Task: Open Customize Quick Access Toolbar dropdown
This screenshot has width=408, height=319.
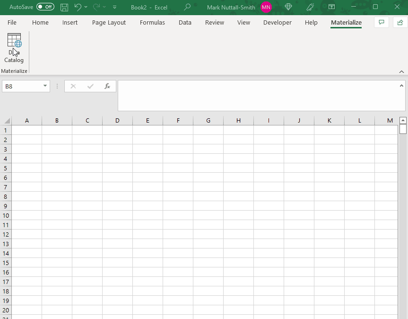Action: 115,8
